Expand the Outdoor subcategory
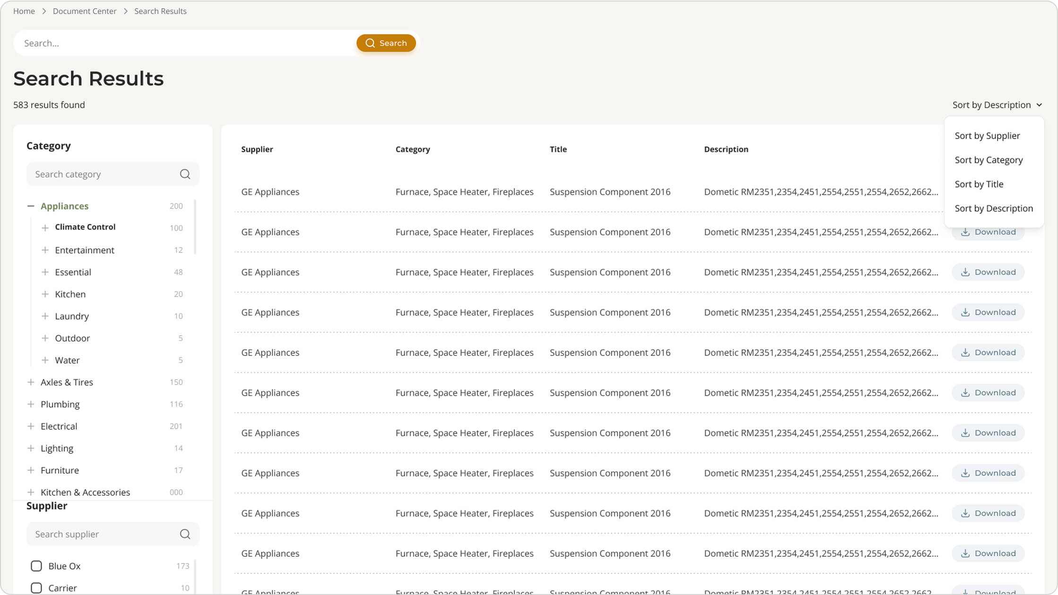This screenshot has width=1058, height=595. coord(45,338)
